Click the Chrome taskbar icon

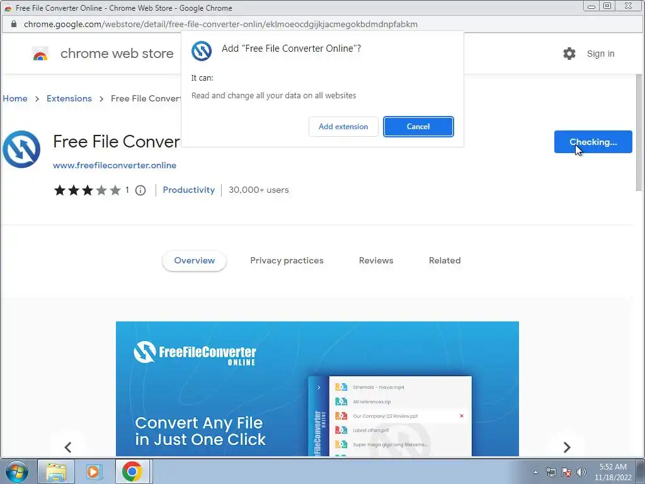coord(132,471)
